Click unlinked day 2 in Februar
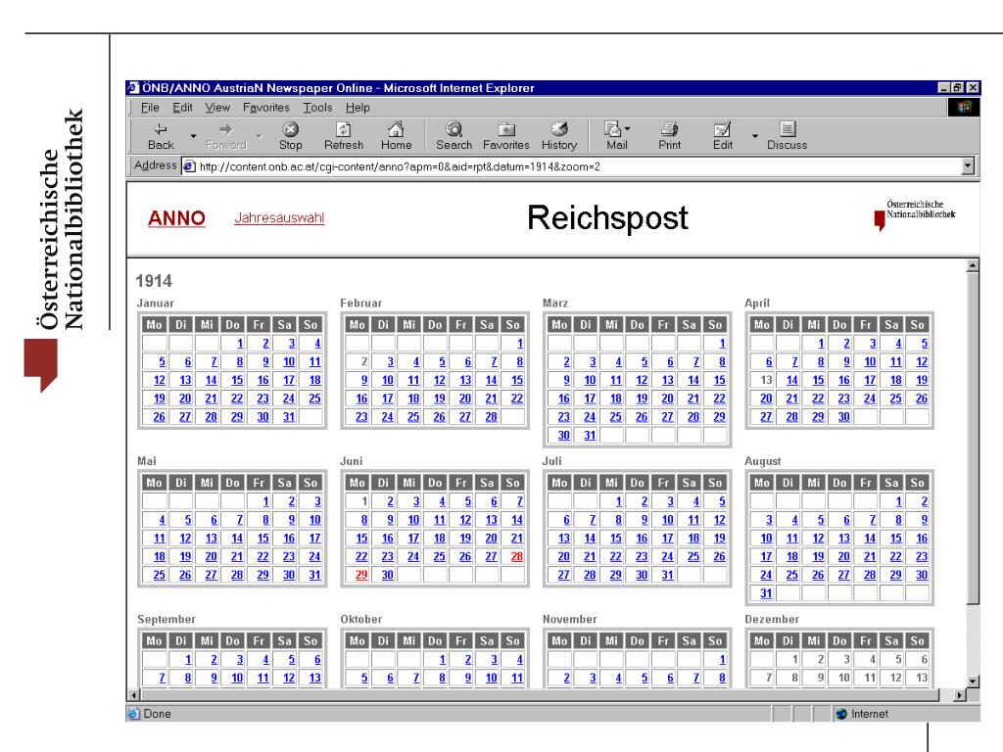Image resolution: width=1003 pixels, height=752 pixels. coord(364,362)
